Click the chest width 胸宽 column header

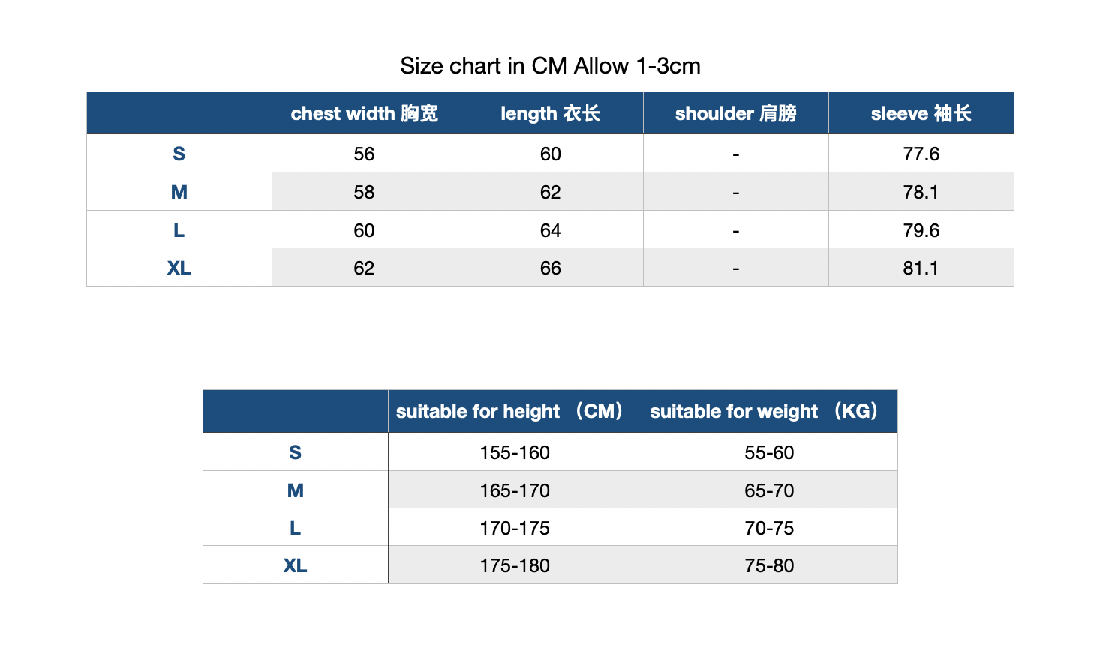(365, 113)
